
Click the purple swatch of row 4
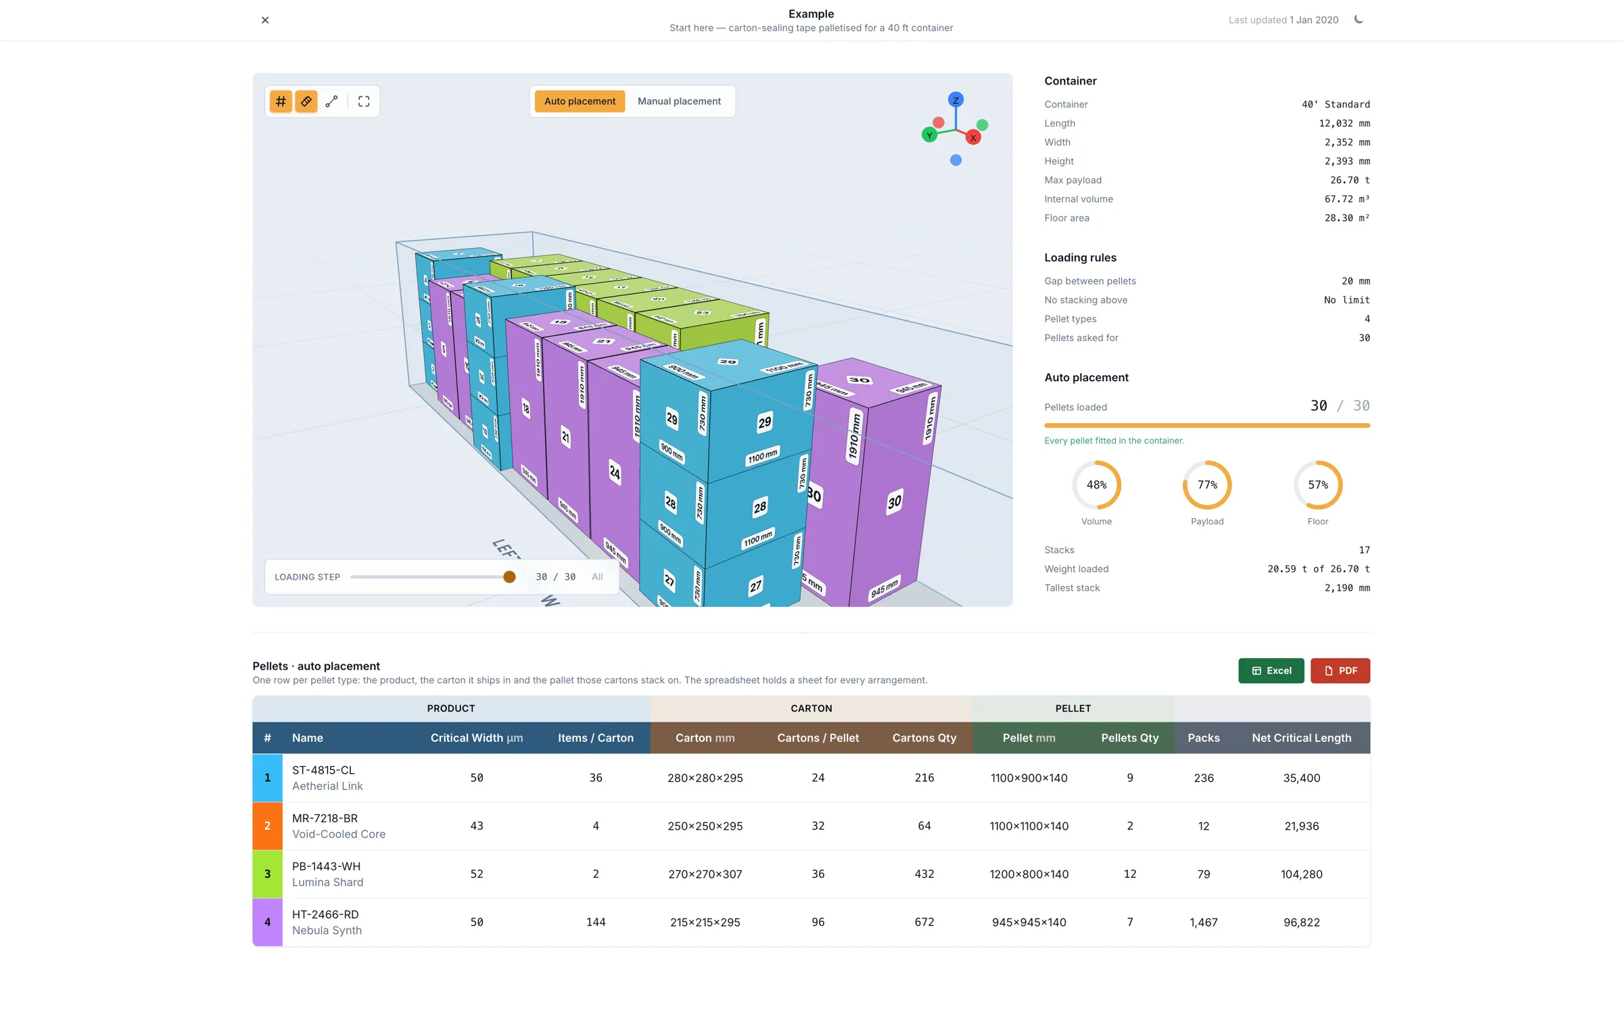click(x=268, y=922)
